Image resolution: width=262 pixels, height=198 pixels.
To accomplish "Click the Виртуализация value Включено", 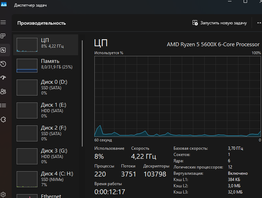I will [238, 173].
